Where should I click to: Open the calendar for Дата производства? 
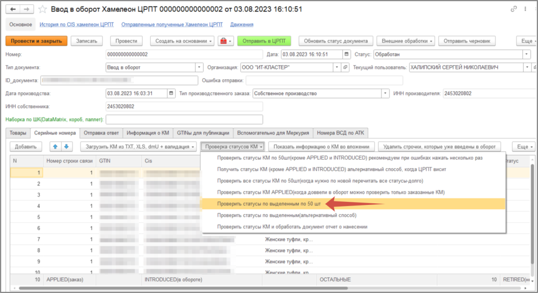coord(171,93)
